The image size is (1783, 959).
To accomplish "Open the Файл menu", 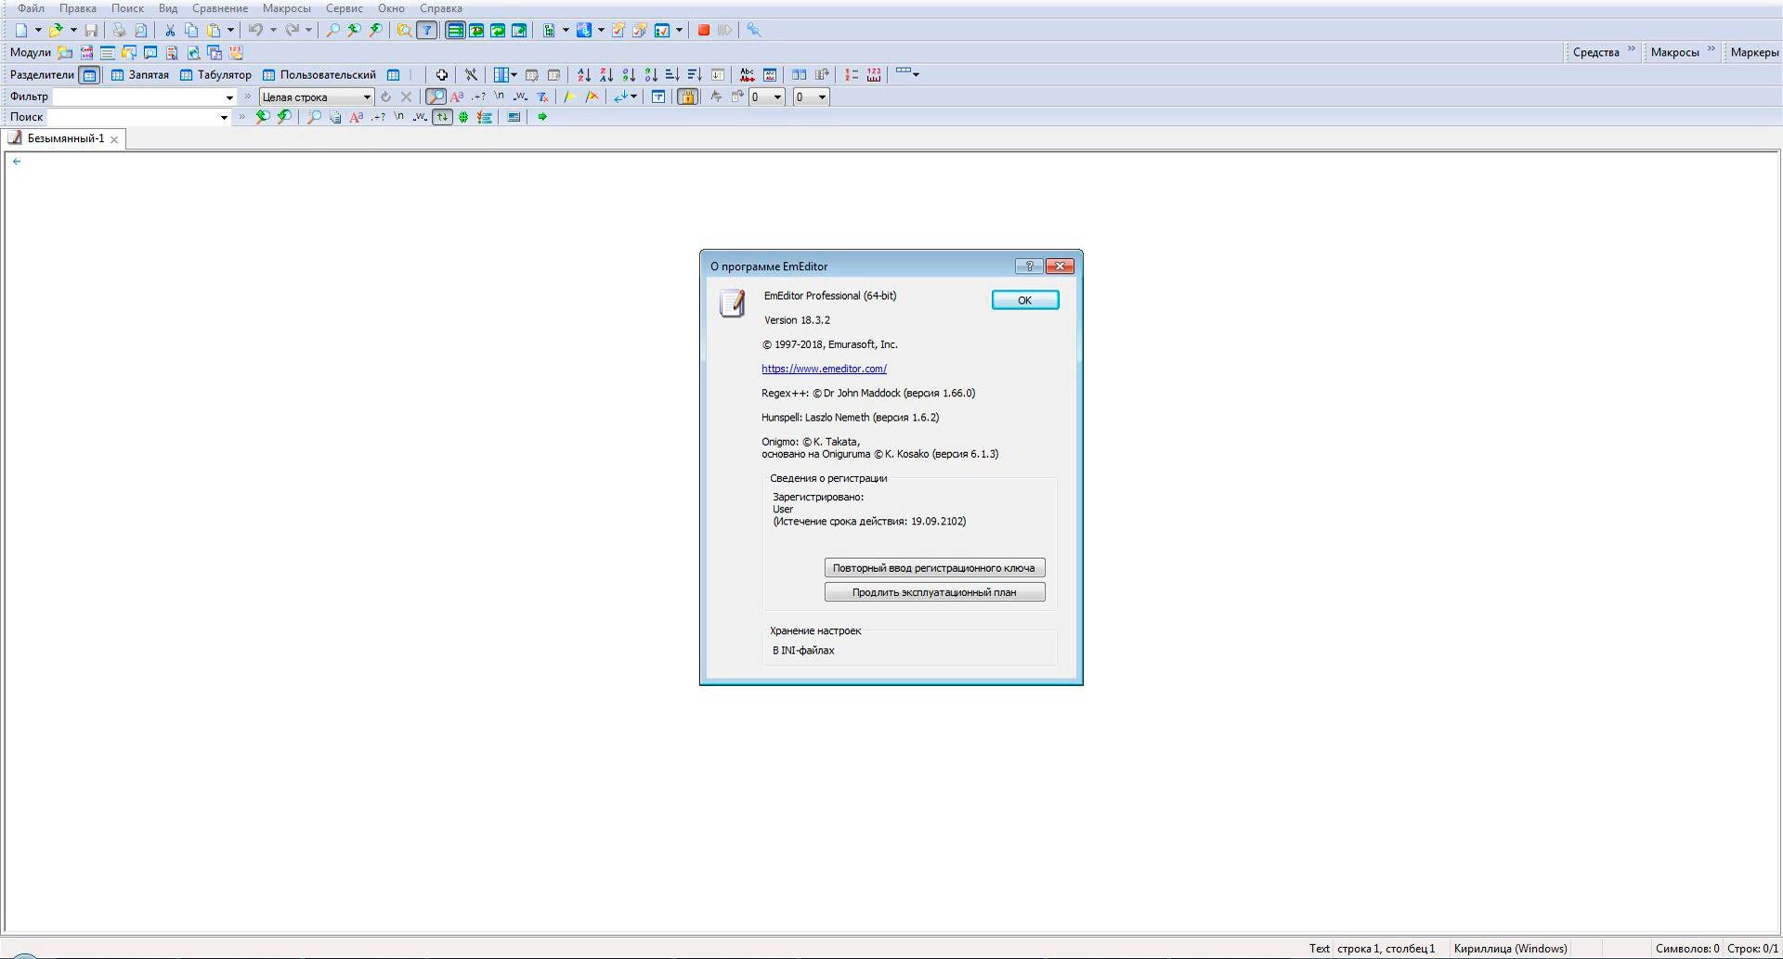I will point(31,8).
